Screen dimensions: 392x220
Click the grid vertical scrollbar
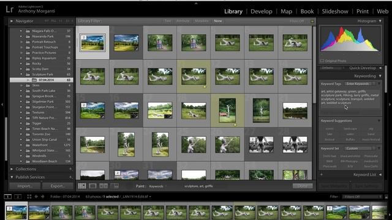click(x=314, y=65)
